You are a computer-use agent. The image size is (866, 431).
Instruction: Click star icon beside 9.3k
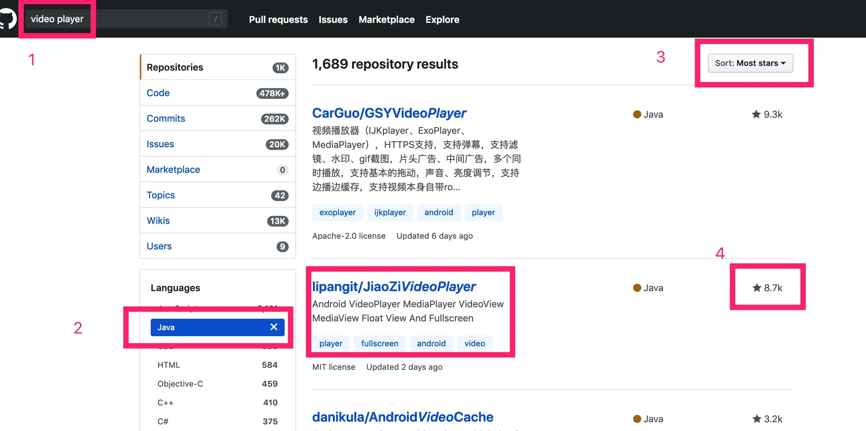tap(756, 114)
